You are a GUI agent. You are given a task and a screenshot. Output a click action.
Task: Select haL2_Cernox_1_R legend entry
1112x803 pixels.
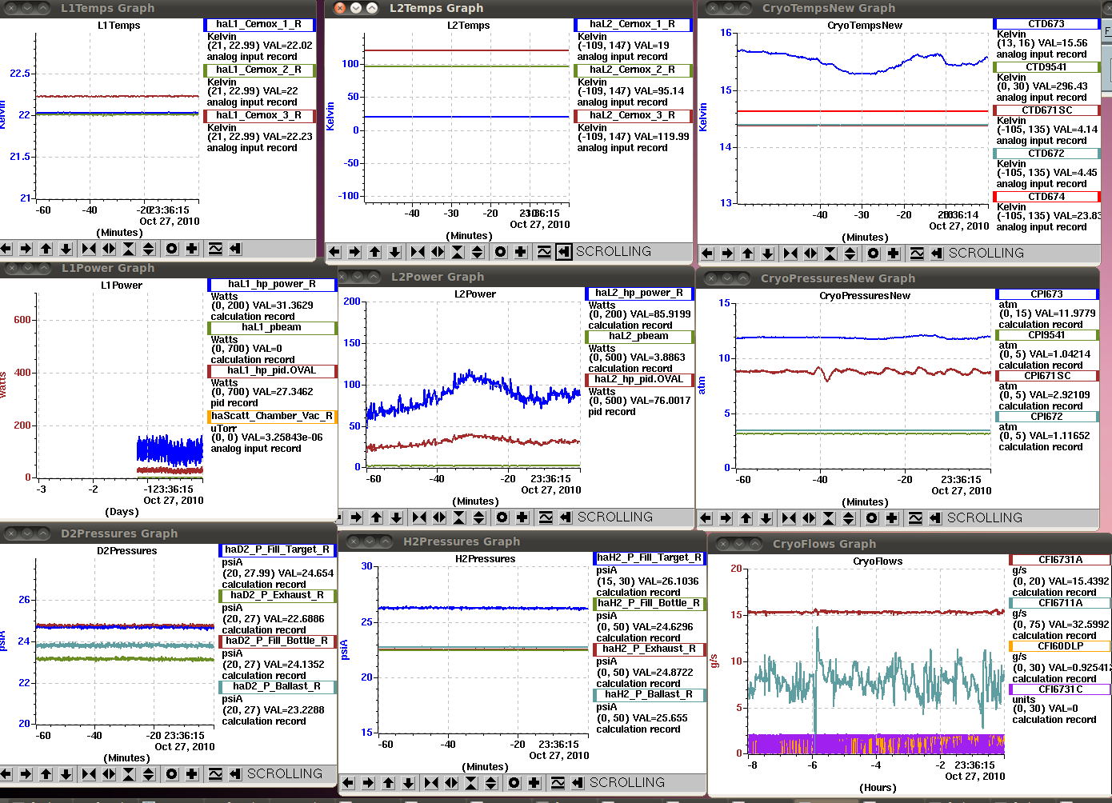point(633,25)
